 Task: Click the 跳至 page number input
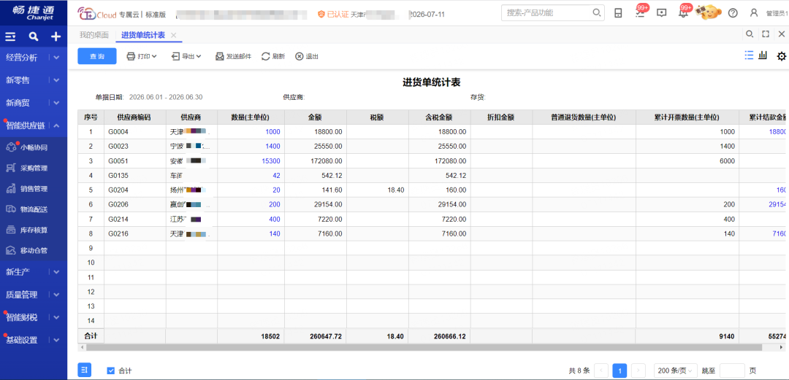tap(732, 371)
